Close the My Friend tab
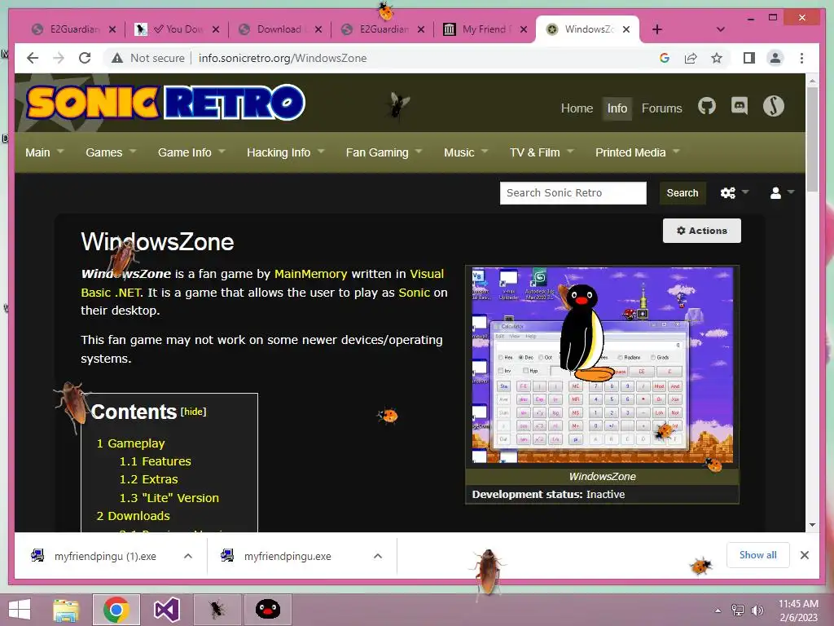This screenshot has height=626, width=834. tap(524, 29)
